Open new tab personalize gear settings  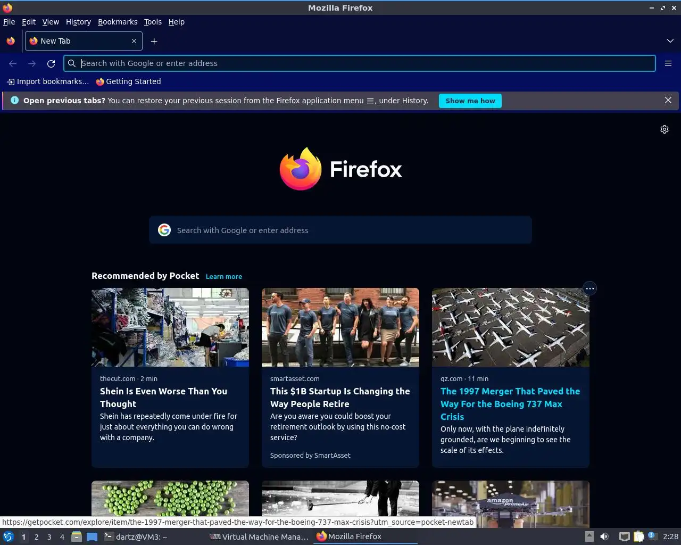coord(665,129)
